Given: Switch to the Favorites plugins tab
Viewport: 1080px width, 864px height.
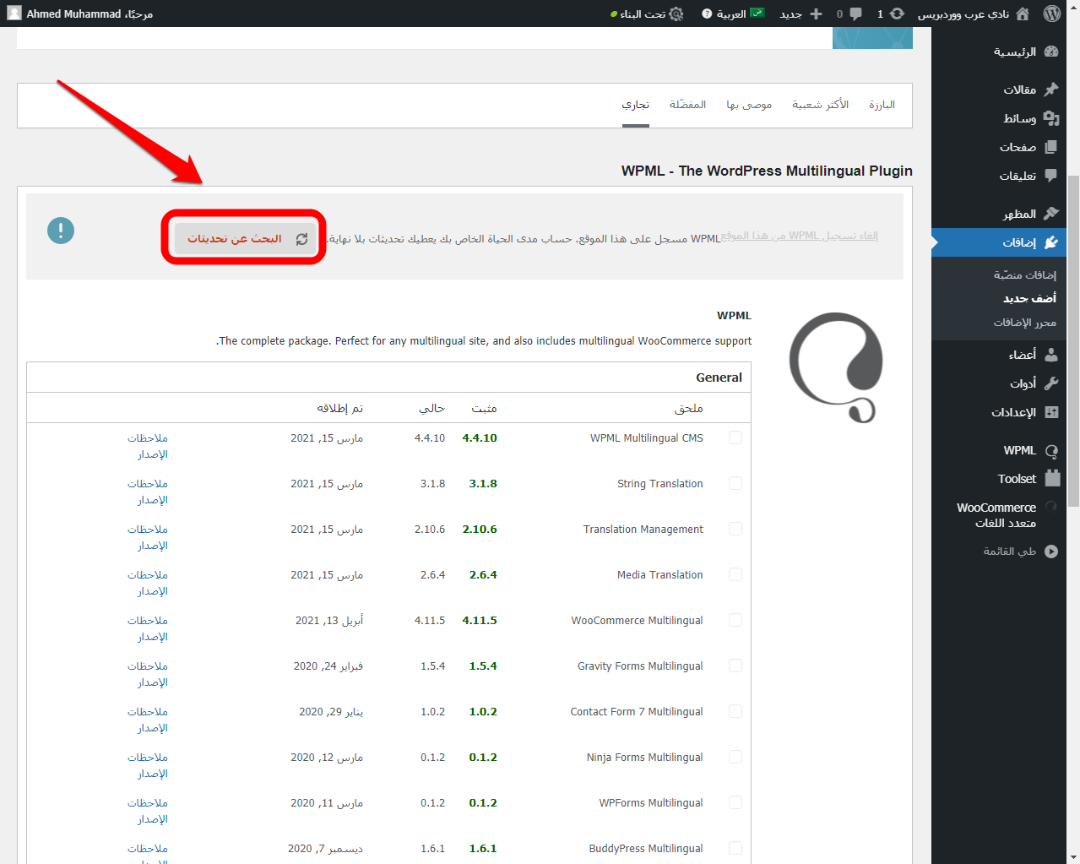Looking at the screenshot, I should [687, 105].
